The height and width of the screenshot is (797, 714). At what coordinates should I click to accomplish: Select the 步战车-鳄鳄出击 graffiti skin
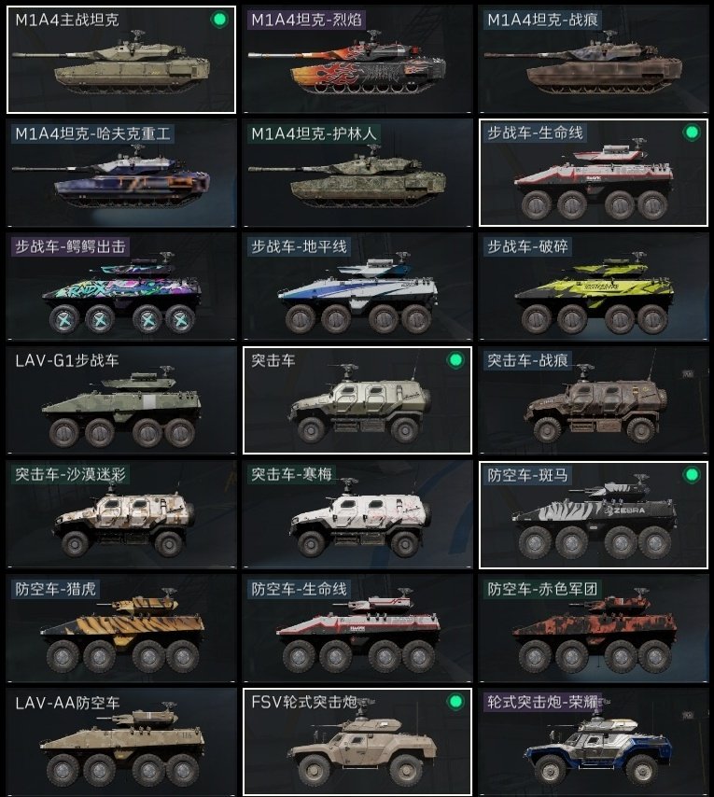pos(121,287)
